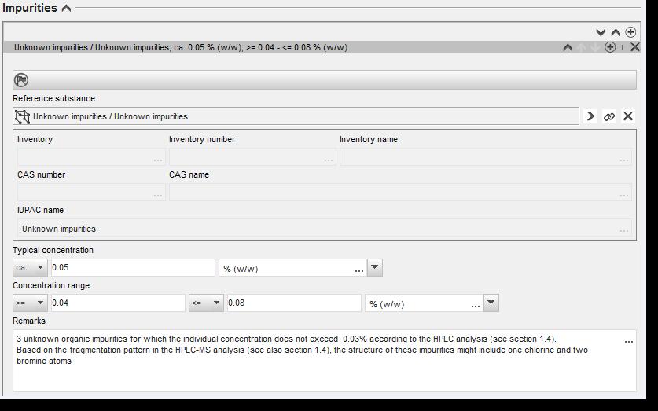Click the Impurities section heading
Screen dimensions: 658x411
click(x=30, y=8)
